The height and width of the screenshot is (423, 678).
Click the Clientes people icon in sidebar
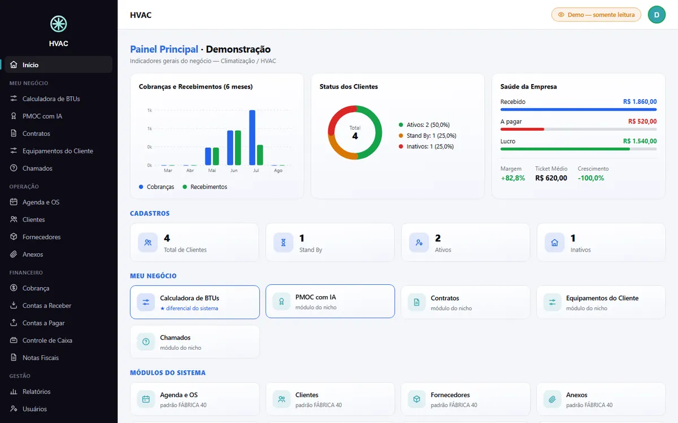click(x=14, y=219)
